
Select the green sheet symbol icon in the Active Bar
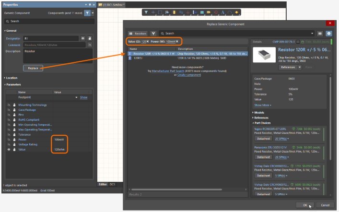(x=202, y=12)
